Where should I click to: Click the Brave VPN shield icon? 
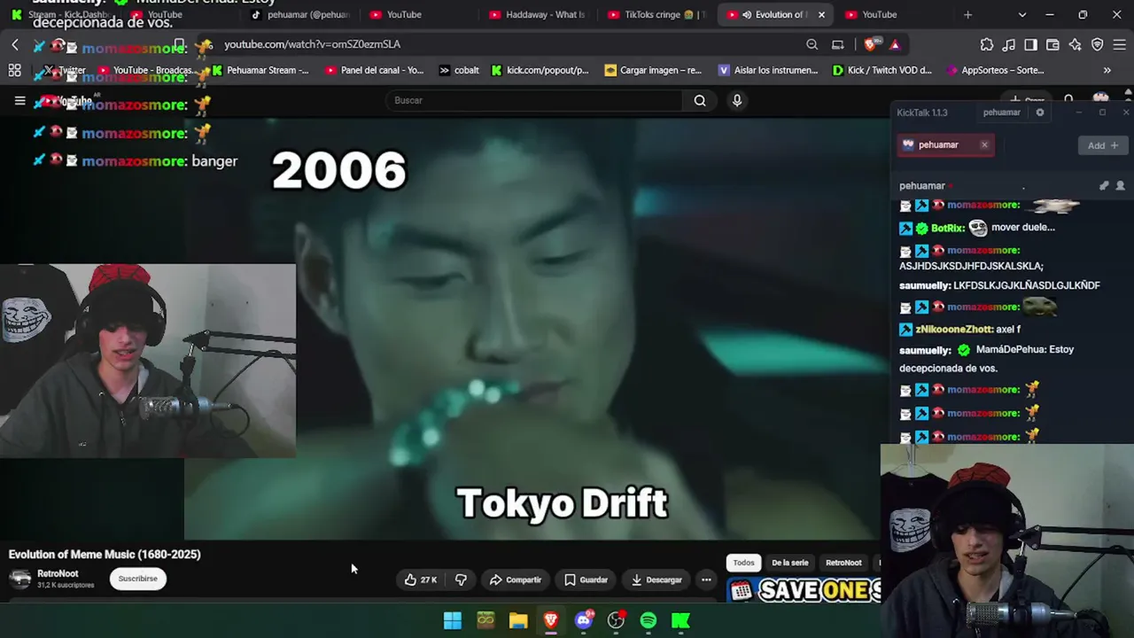[x=1098, y=44]
